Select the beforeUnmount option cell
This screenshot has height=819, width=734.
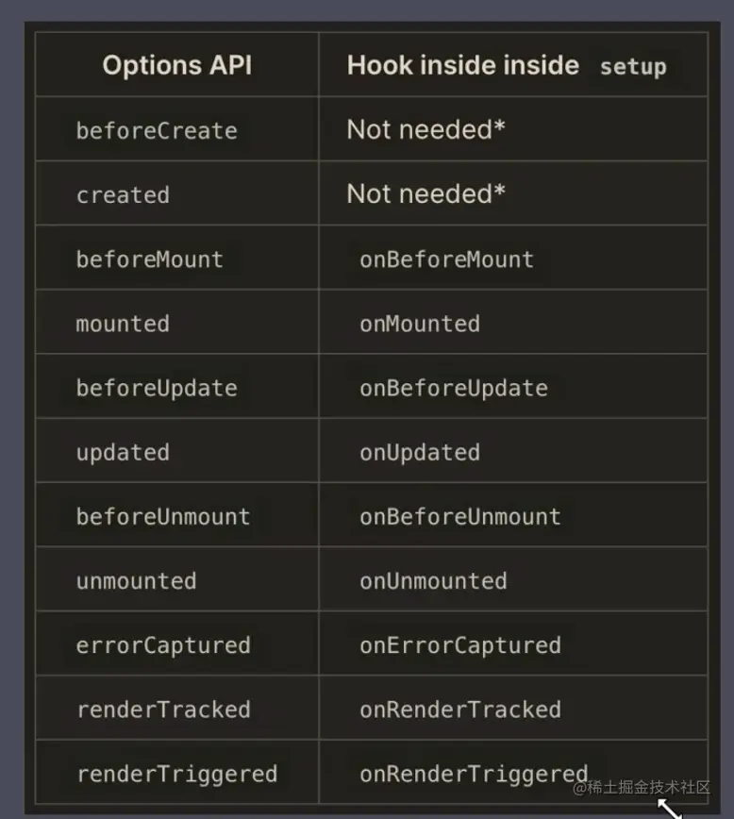[x=163, y=516]
